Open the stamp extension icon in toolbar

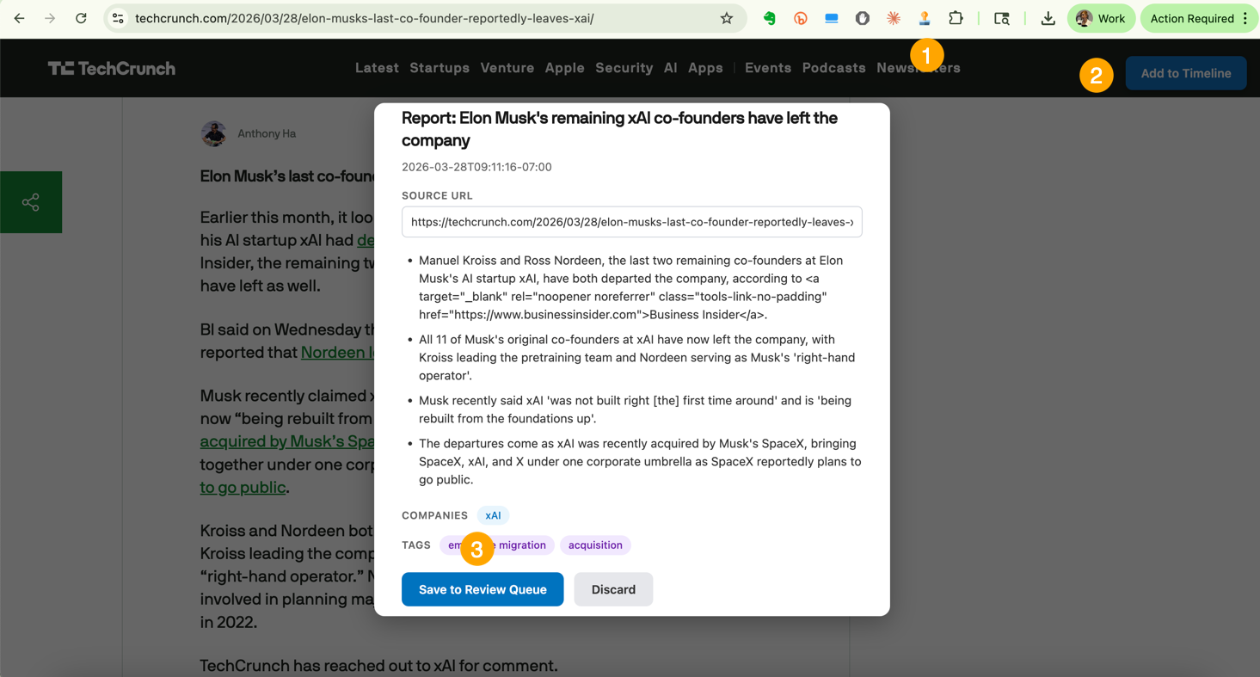point(925,18)
